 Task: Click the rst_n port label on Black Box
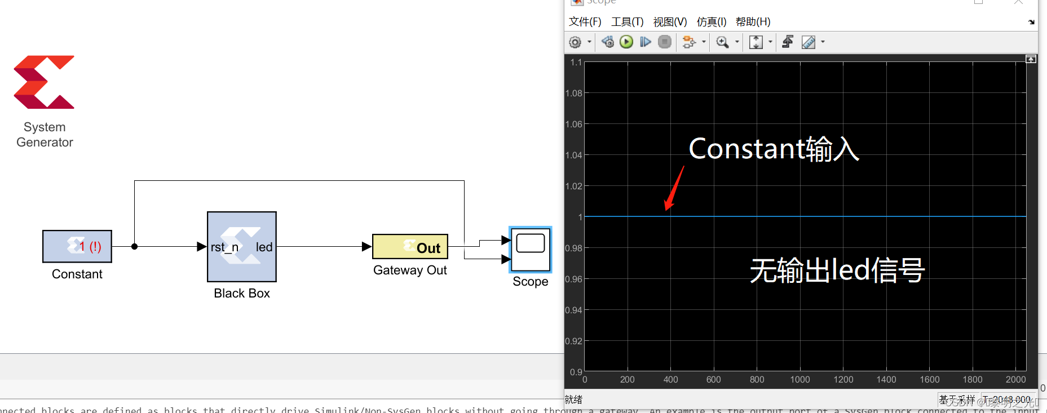click(x=224, y=247)
